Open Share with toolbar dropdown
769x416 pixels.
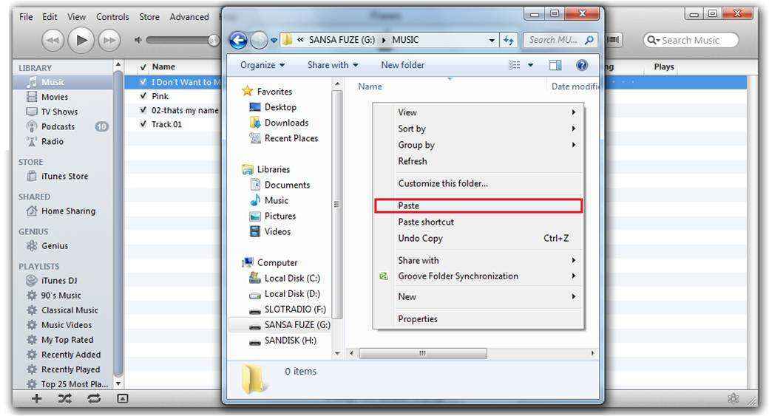click(333, 65)
